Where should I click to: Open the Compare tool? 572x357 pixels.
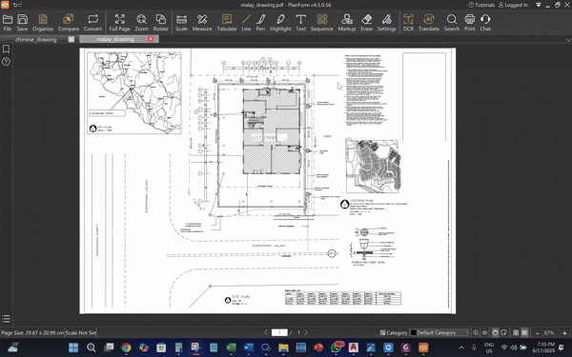[x=69, y=23]
